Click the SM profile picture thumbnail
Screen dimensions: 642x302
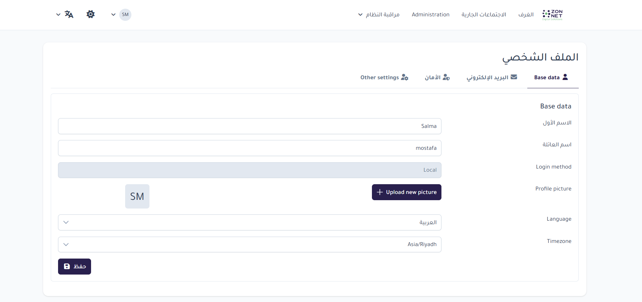(137, 196)
